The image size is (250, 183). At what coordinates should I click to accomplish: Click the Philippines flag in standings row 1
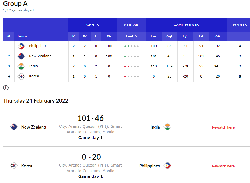(x=21, y=46)
